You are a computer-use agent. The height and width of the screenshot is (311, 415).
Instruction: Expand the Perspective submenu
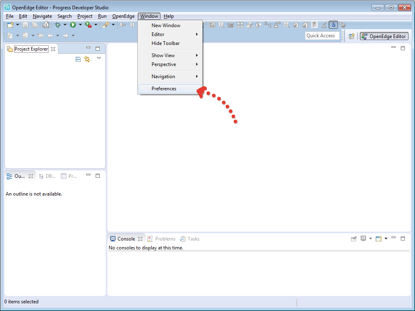pyautogui.click(x=170, y=64)
